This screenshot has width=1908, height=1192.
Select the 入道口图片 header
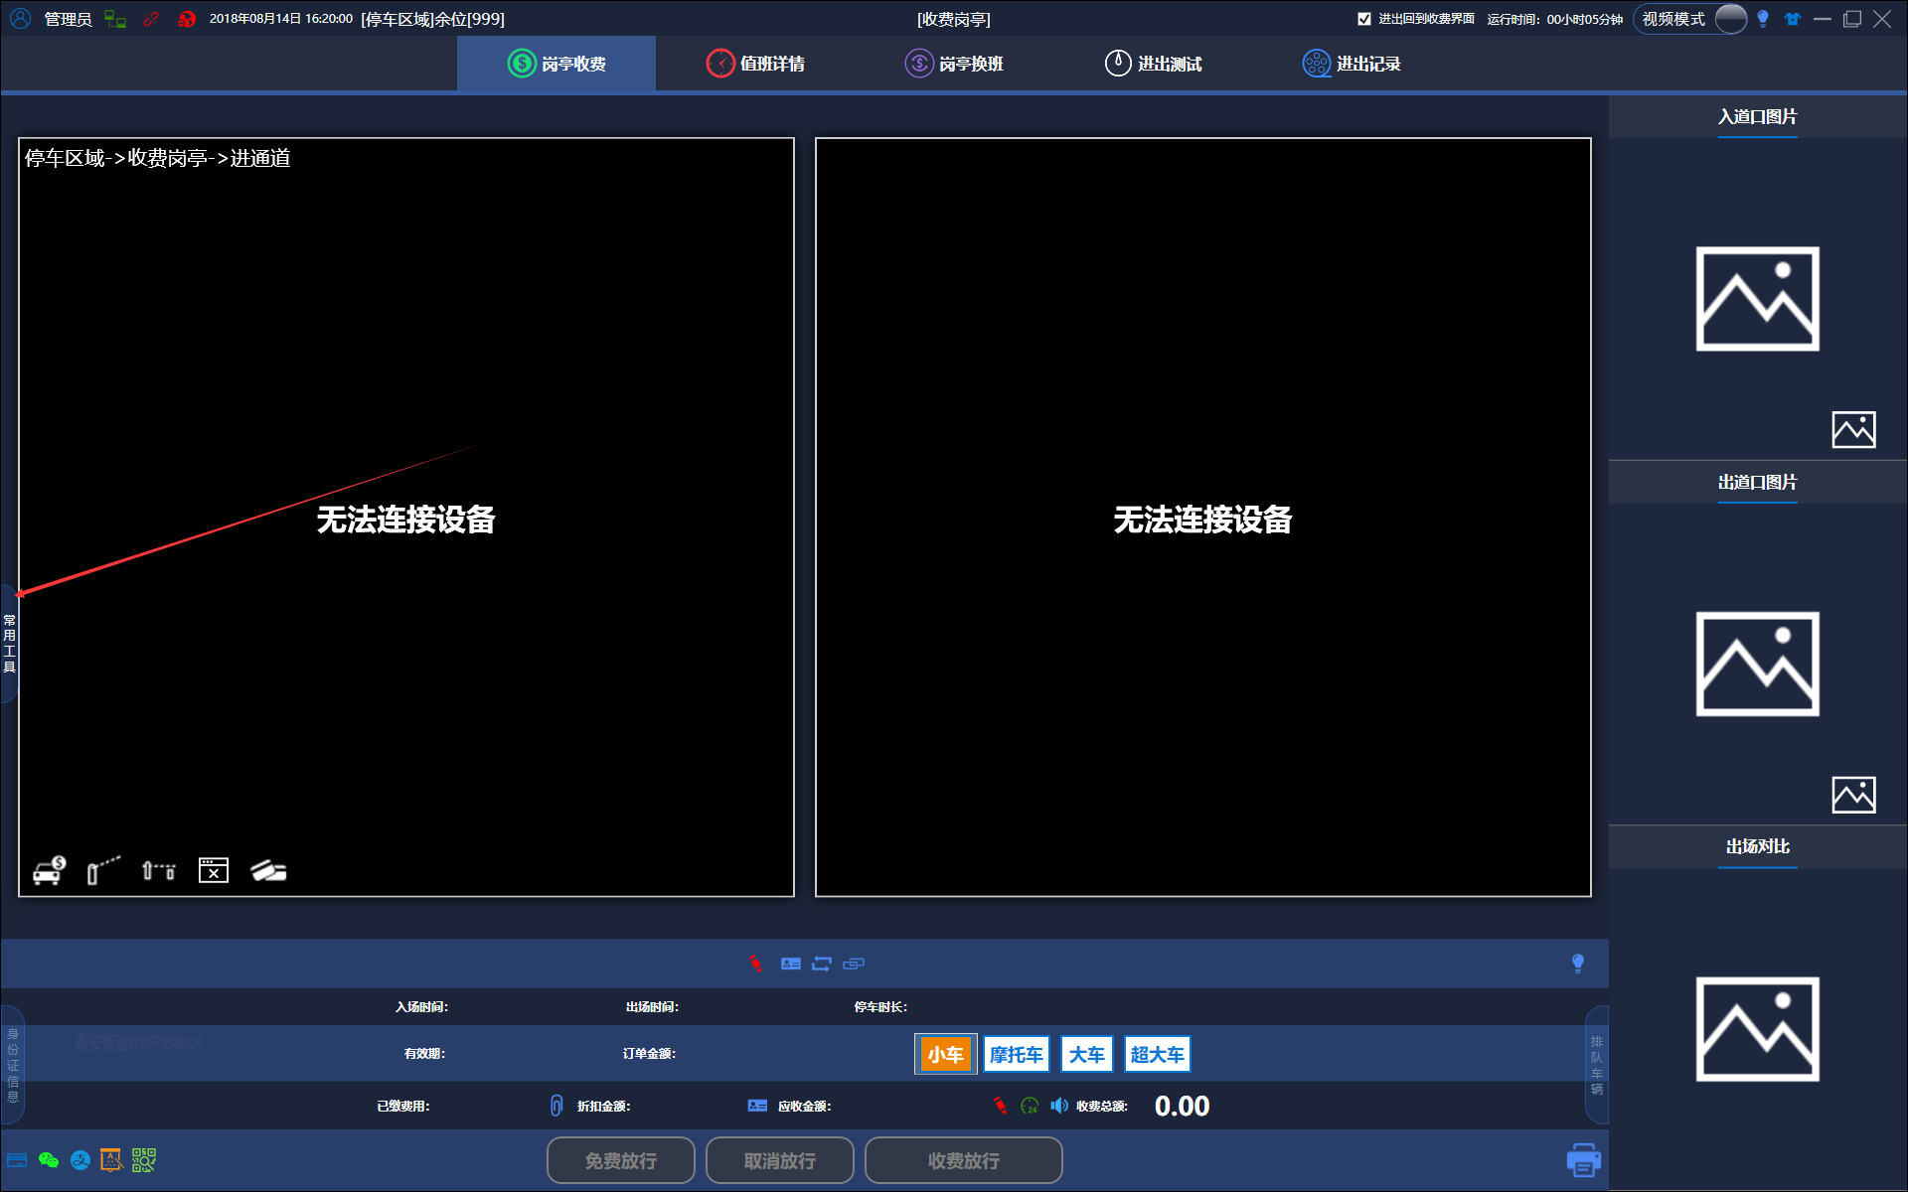coord(1758,117)
